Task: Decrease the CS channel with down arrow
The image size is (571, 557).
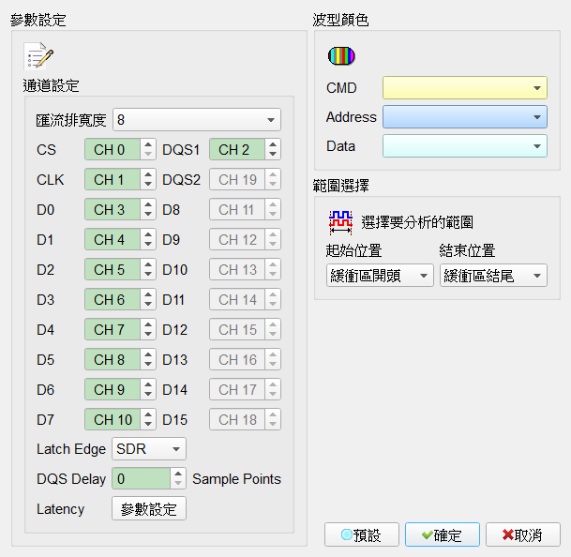Action: pos(148,155)
